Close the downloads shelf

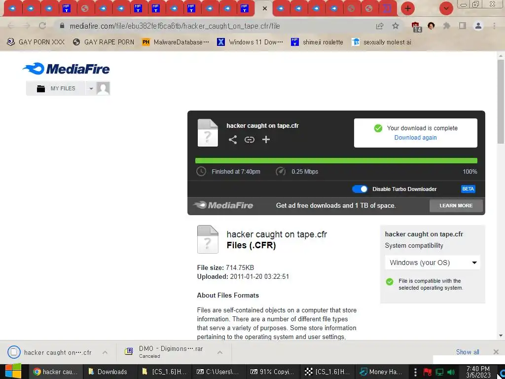(496, 351)
